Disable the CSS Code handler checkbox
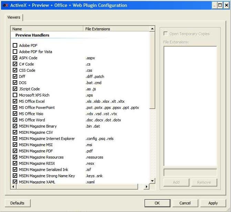 point(15,70)
